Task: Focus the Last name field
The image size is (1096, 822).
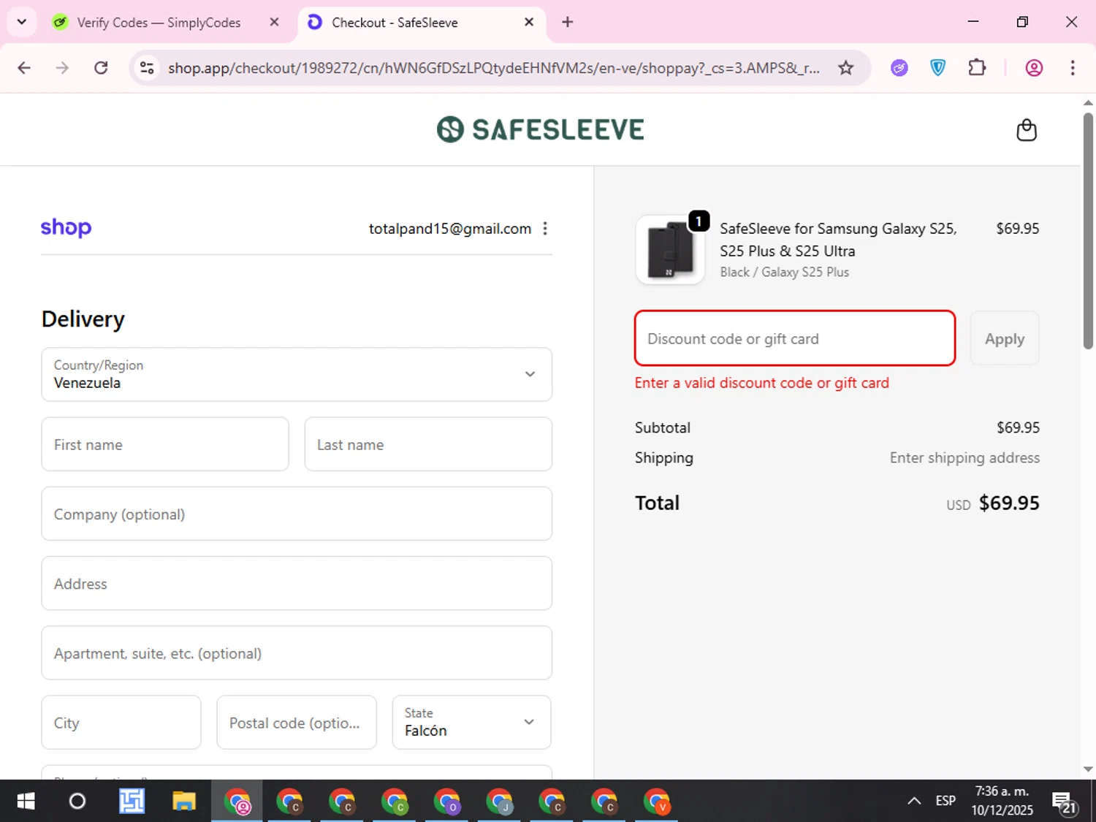Action: [428, 444]
